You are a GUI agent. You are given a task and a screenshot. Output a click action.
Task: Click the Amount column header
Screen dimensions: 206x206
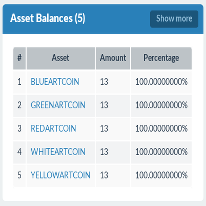[x=113, y=58]
